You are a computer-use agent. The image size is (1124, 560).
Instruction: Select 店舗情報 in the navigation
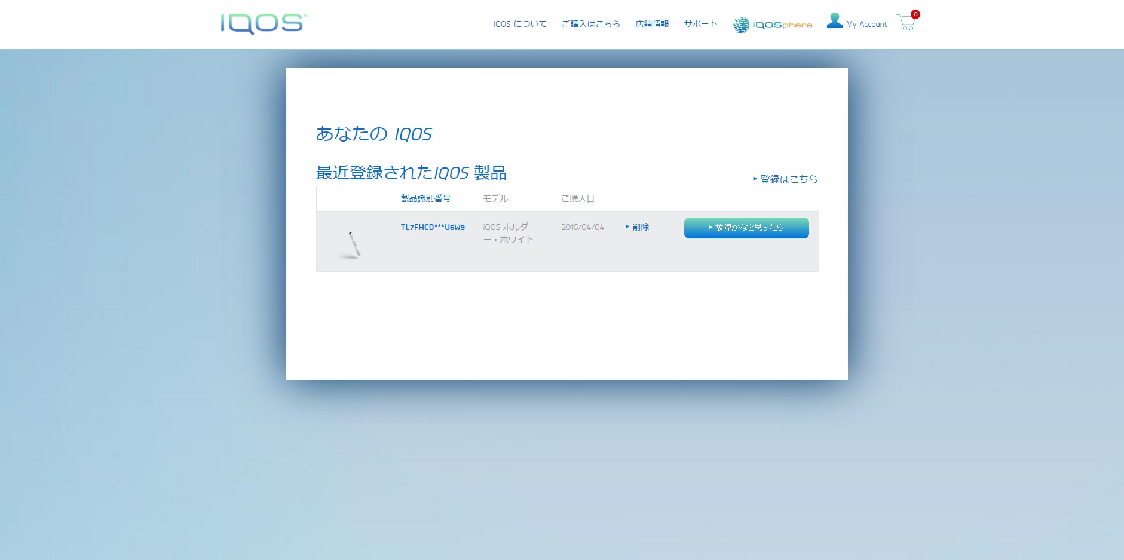pos(653,24)
